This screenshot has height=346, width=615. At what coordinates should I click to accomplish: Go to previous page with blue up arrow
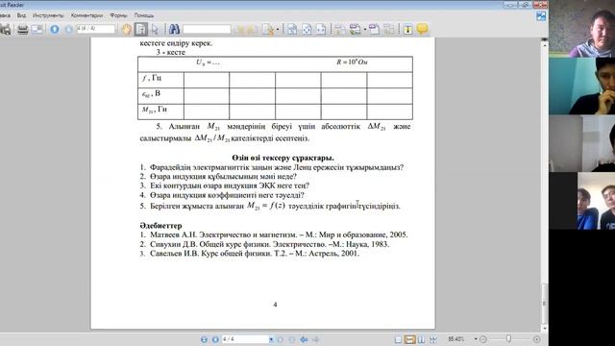[55, 29]
